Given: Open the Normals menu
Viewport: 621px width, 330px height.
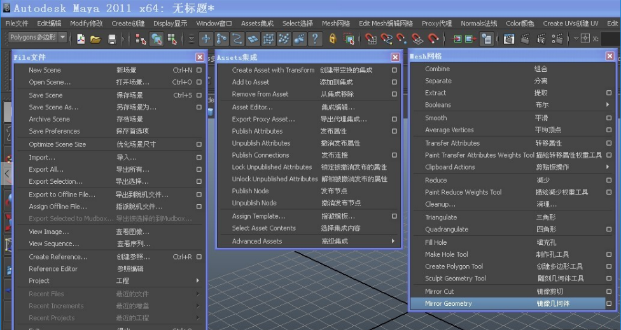Looking at the screenshot, I should (x=479, y=24).
